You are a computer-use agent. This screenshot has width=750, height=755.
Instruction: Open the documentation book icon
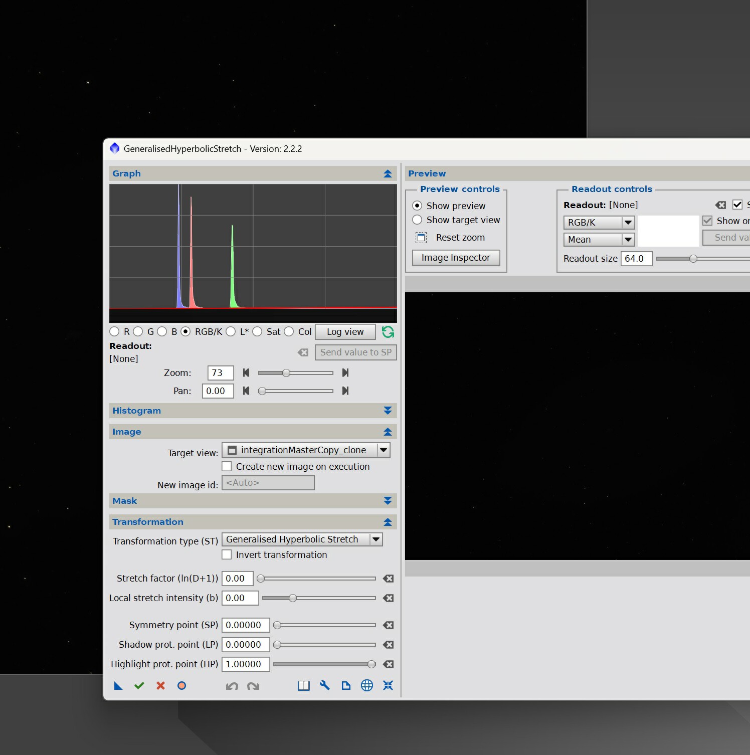(x=304, y=686)
